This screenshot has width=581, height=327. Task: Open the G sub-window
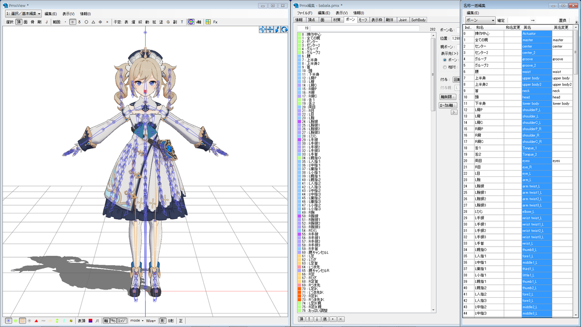tap(168, 22)
